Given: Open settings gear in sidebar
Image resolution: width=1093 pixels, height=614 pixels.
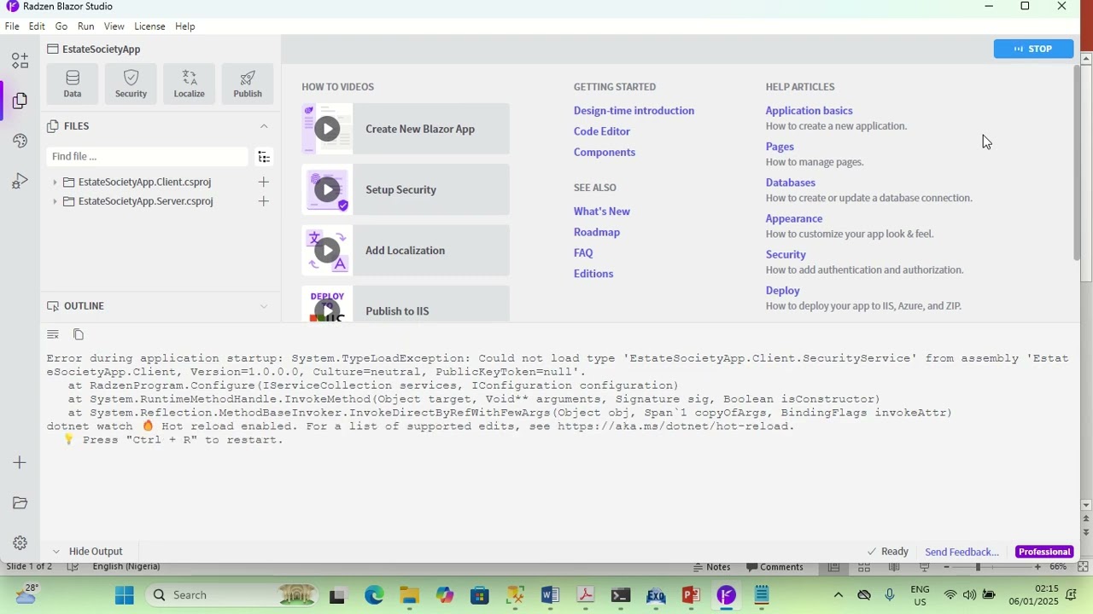Looking at the screenshot, I should tap(20, 543).
